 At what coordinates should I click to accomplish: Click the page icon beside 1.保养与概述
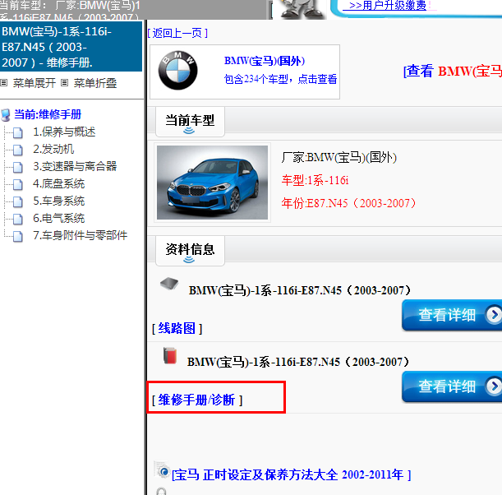coord(17,132)
